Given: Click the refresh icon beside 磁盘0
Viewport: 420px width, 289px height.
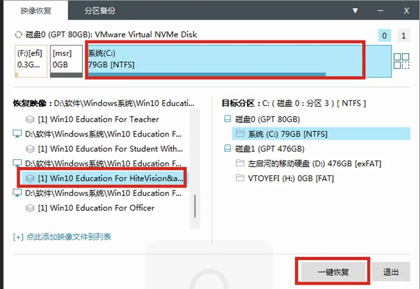Looking at the screenshot, I should [18, 35].
